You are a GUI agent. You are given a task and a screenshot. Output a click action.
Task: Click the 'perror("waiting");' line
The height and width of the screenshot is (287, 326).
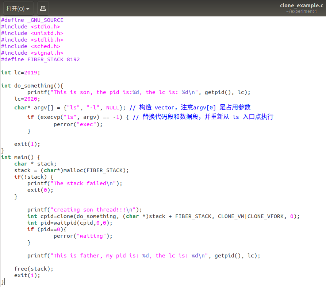[83, 236]
